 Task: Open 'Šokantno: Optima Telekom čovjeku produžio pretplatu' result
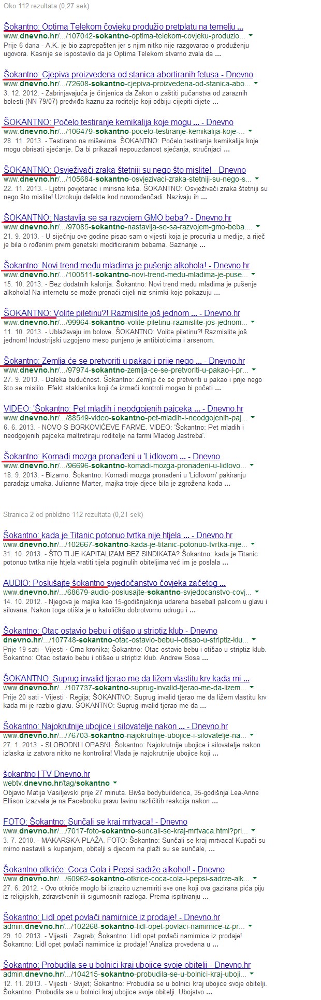(123, 26)
